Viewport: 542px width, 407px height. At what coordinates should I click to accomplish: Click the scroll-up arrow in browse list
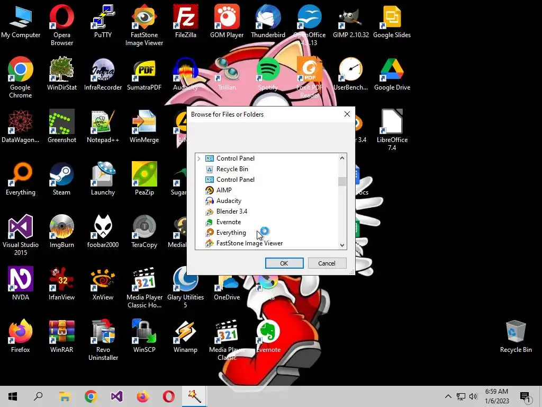[x=342, y=158]
